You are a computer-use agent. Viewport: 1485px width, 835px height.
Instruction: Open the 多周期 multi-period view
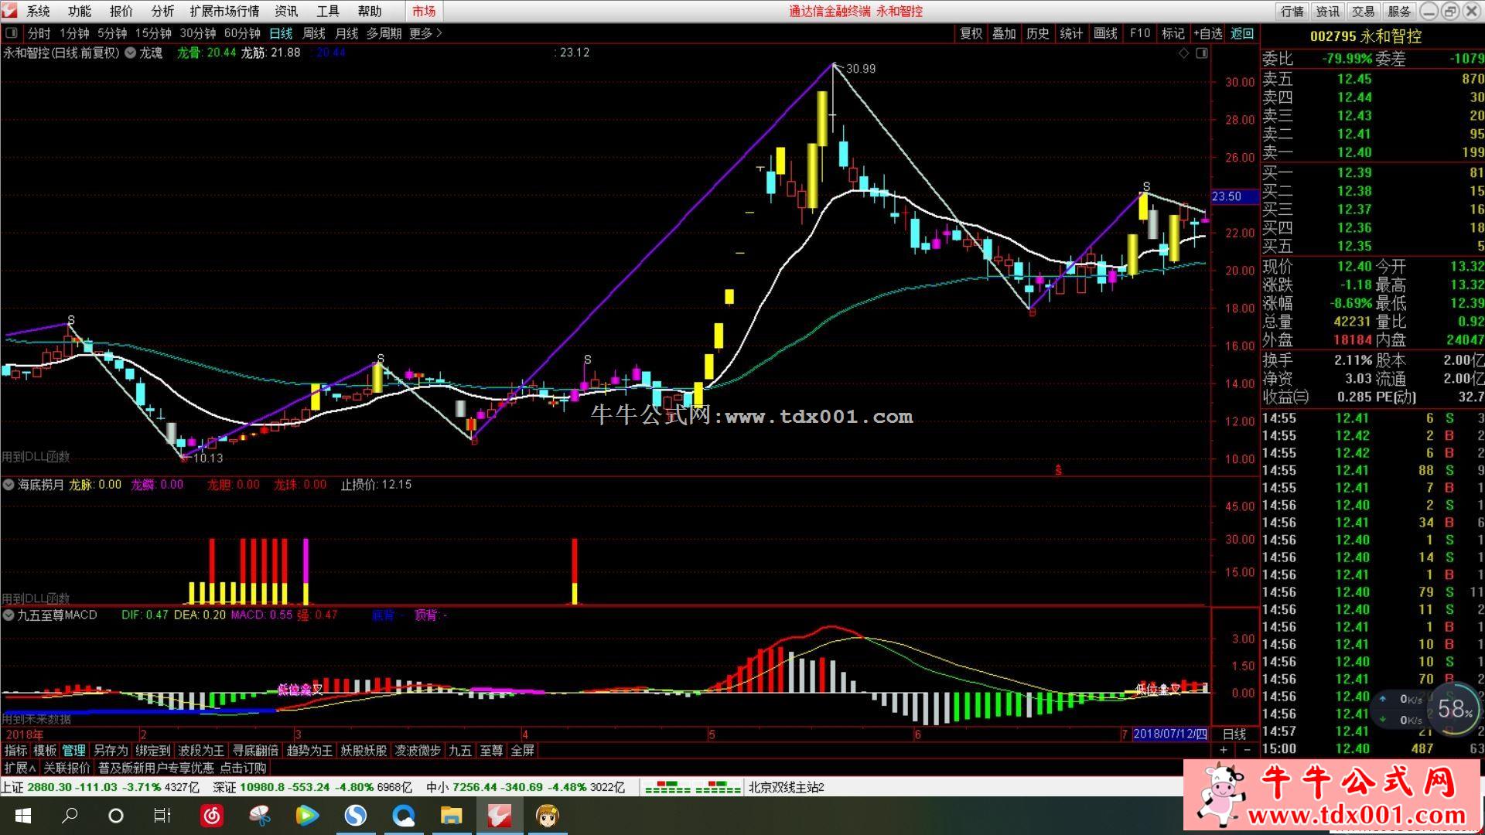coord(384,33)
